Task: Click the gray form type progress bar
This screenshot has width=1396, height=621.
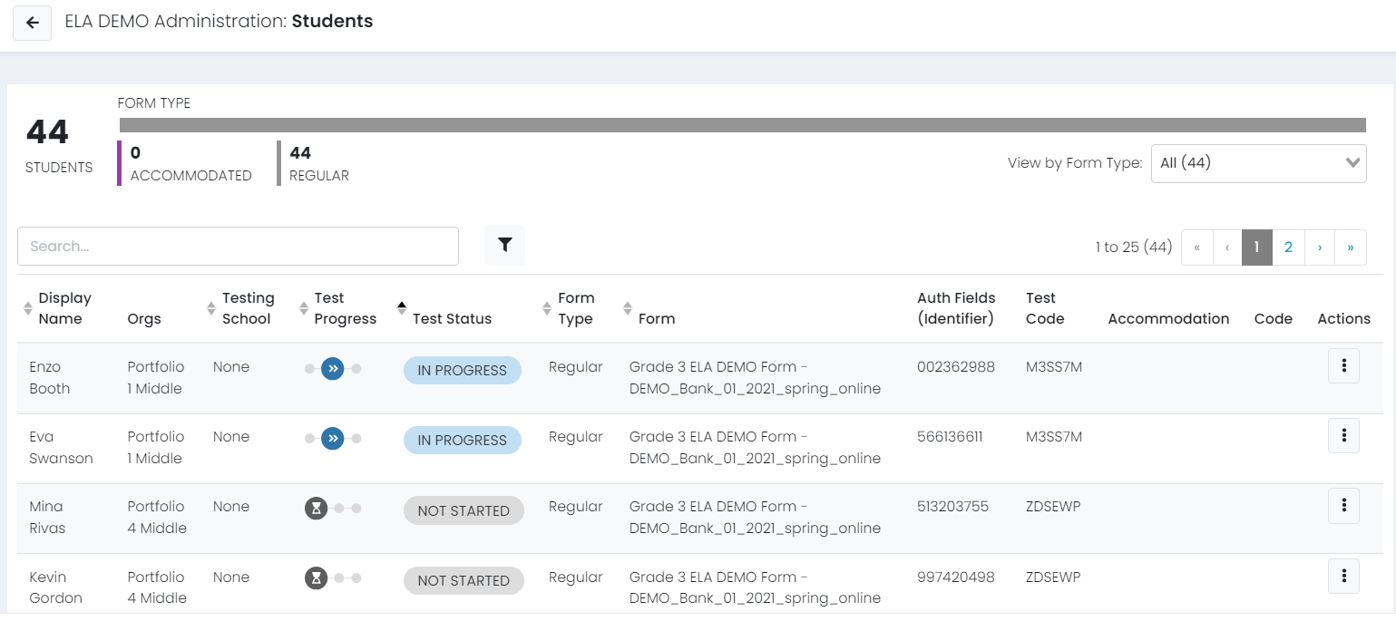Action: click(x=742, y=125)
